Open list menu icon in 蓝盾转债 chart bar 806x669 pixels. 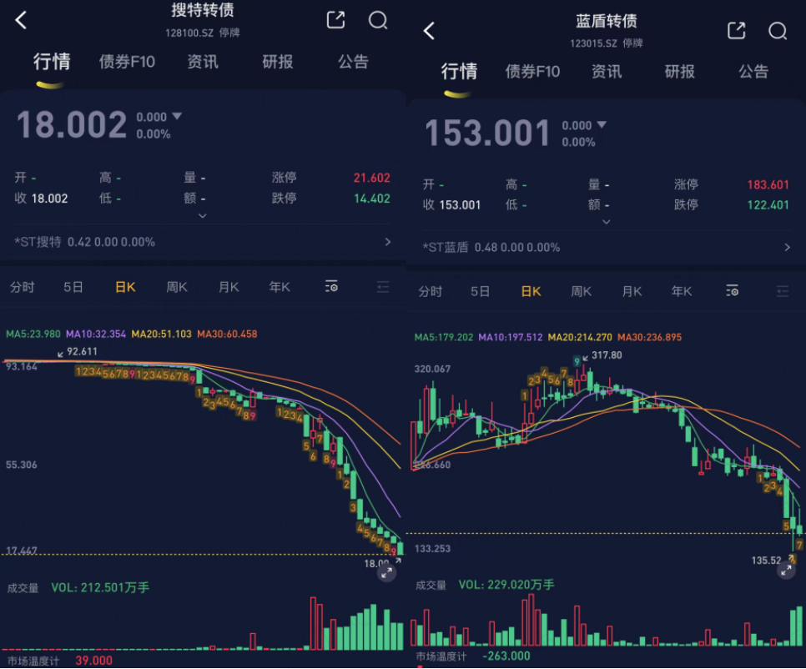[x=783, y=291]
